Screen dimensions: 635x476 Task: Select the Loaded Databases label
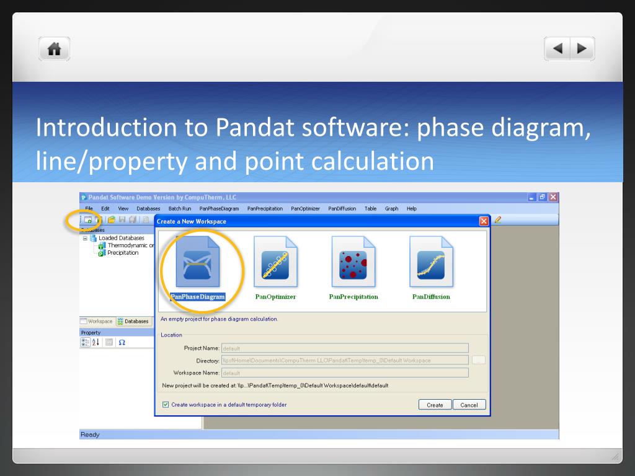click(x=122, y=238)
